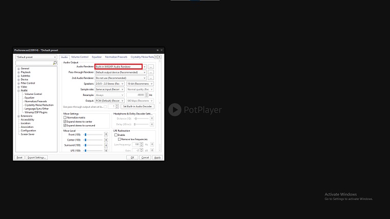The width and height of the screenshot is (390, 219).
Task: Click the Apply button
Action: (x=157, y=157)
